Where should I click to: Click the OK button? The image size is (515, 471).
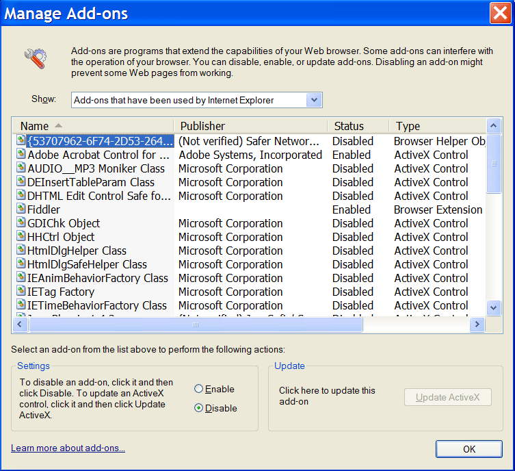[x=469, y=449]
